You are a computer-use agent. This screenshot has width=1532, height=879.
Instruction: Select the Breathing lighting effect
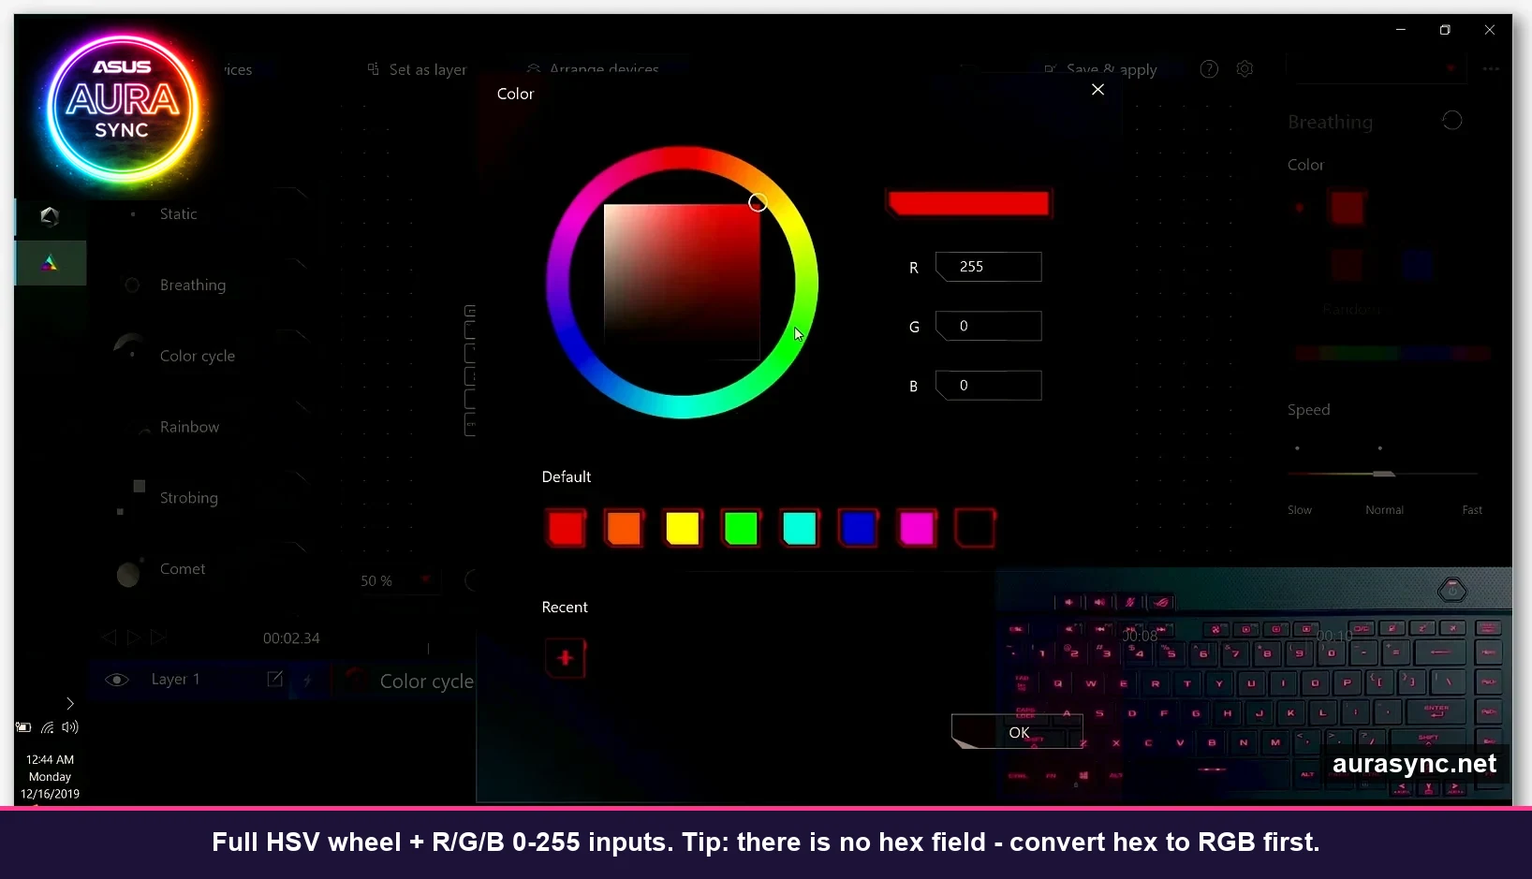point(193,285)
